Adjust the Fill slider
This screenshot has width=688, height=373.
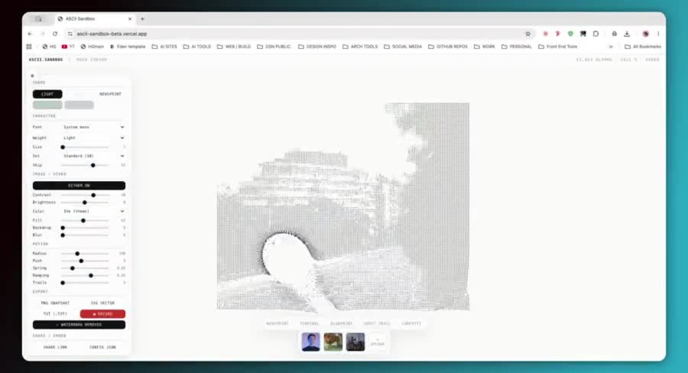(85, 220)
